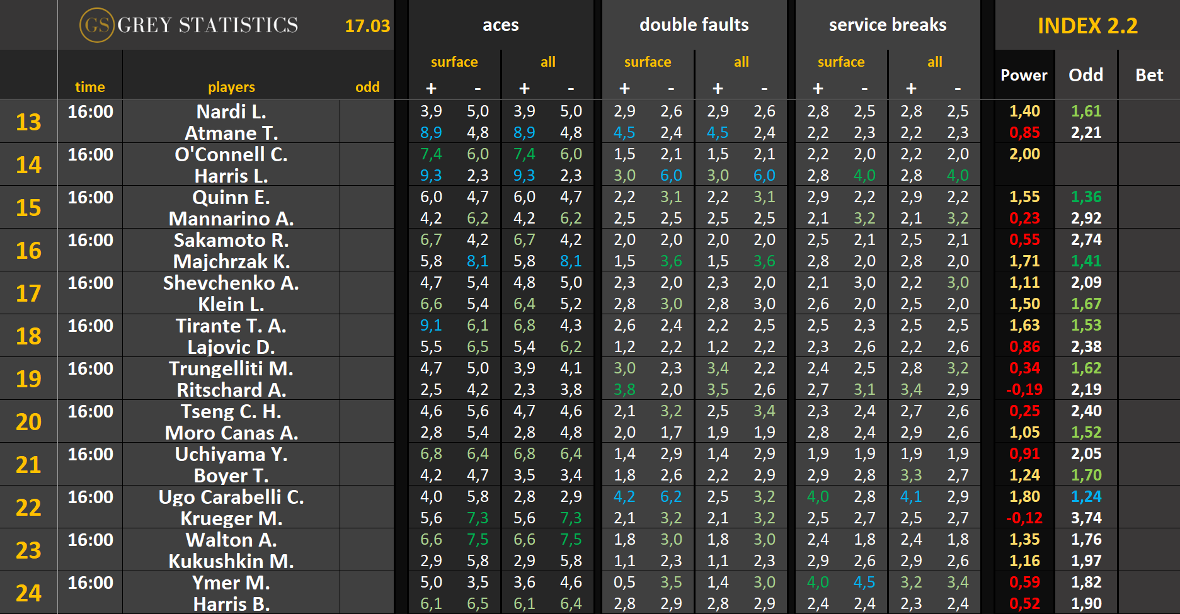Click player name Quinn E.
The height and width of the screenshot is (614, 1180).
231,197
